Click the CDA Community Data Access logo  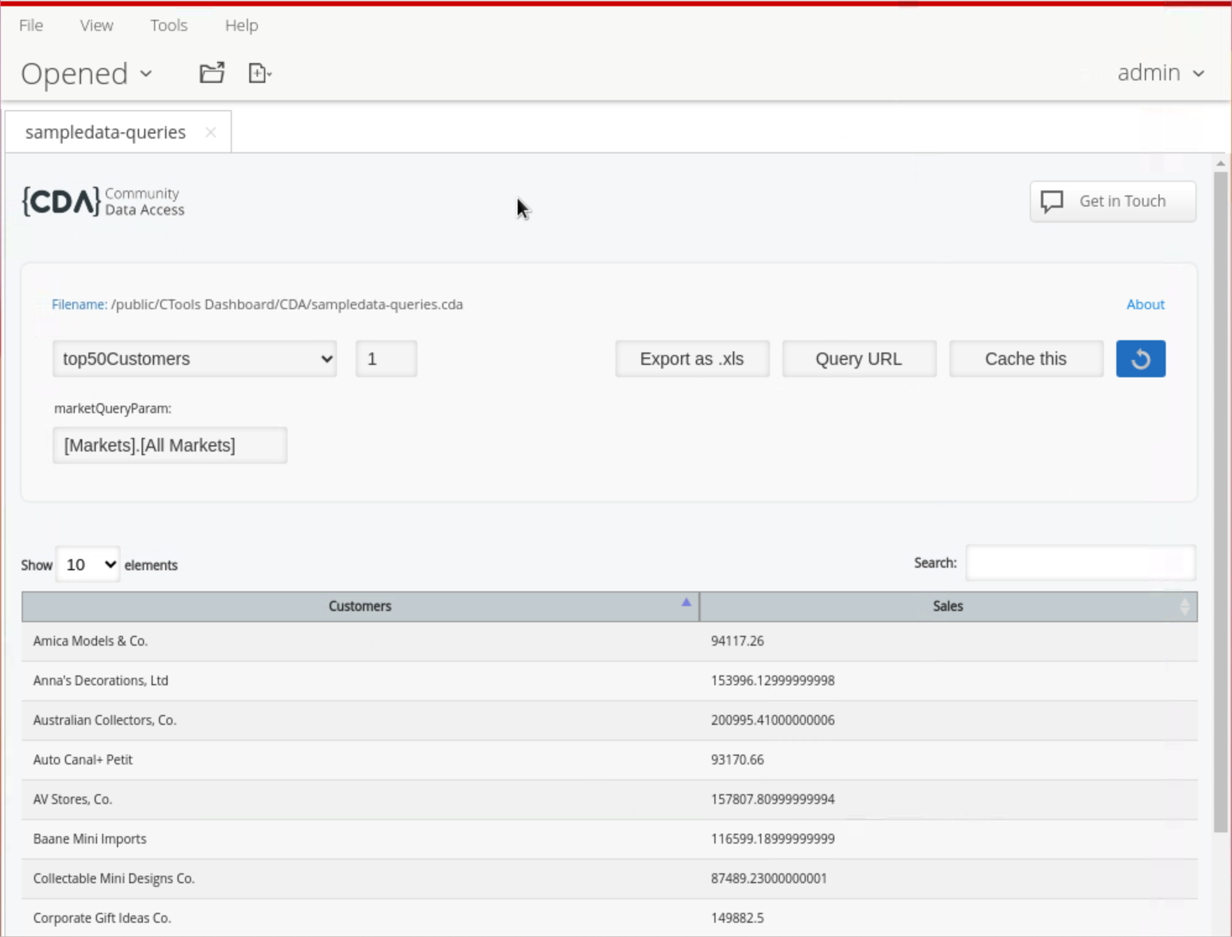pyautogui.click(x=103, y=202)
